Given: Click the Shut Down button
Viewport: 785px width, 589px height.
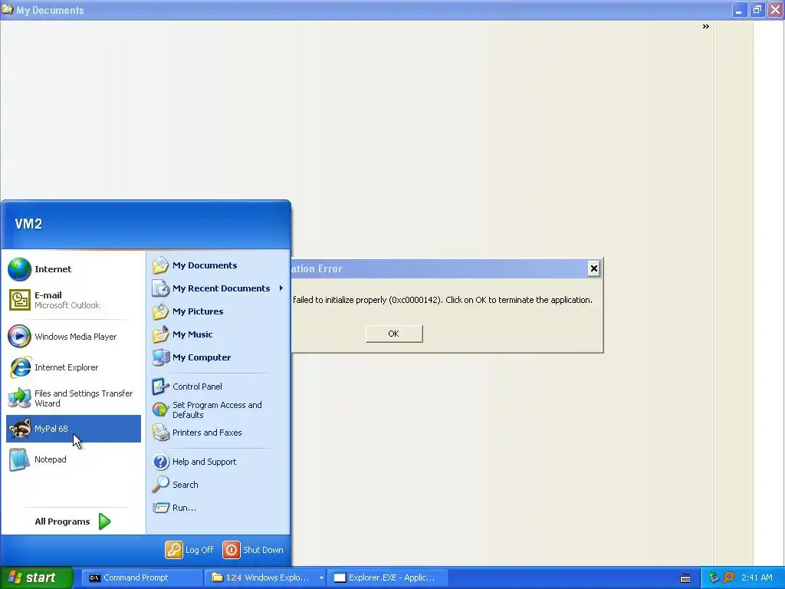Looking at the screenshot, I should (253, 550).
